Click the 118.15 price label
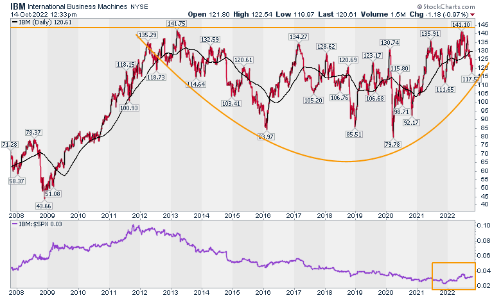 (125, 64)
